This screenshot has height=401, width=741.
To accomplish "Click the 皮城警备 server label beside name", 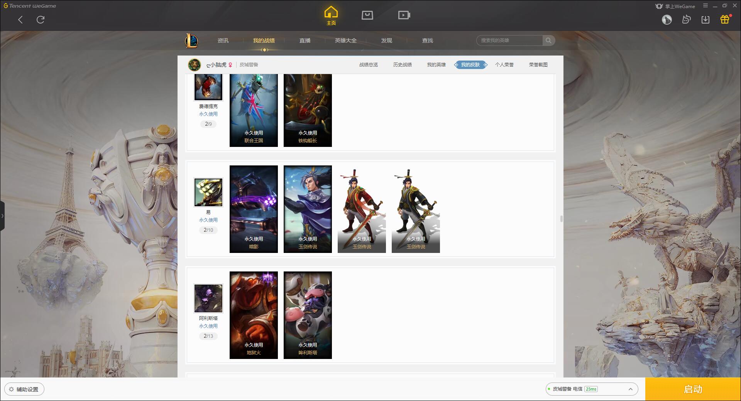I will click(249, 65).
